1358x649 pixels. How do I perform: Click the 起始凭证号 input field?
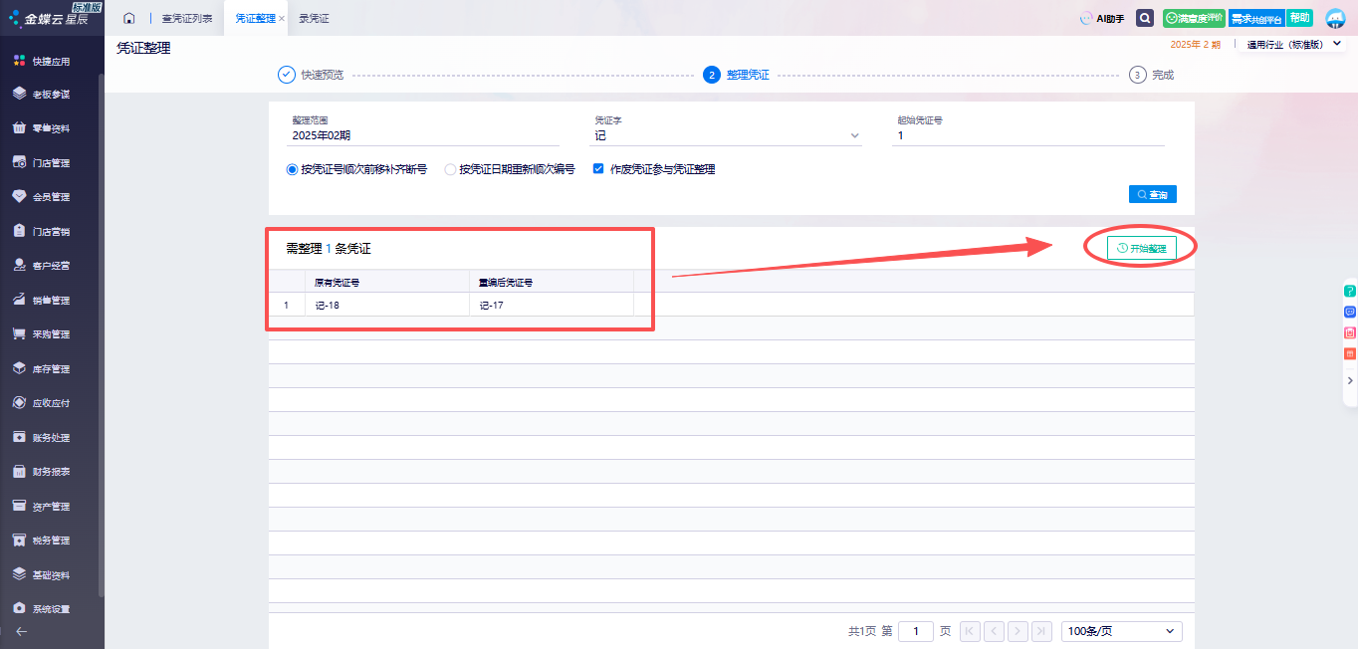tap(1029, 135)
